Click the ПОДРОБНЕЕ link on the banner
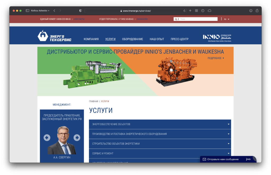 215,58
